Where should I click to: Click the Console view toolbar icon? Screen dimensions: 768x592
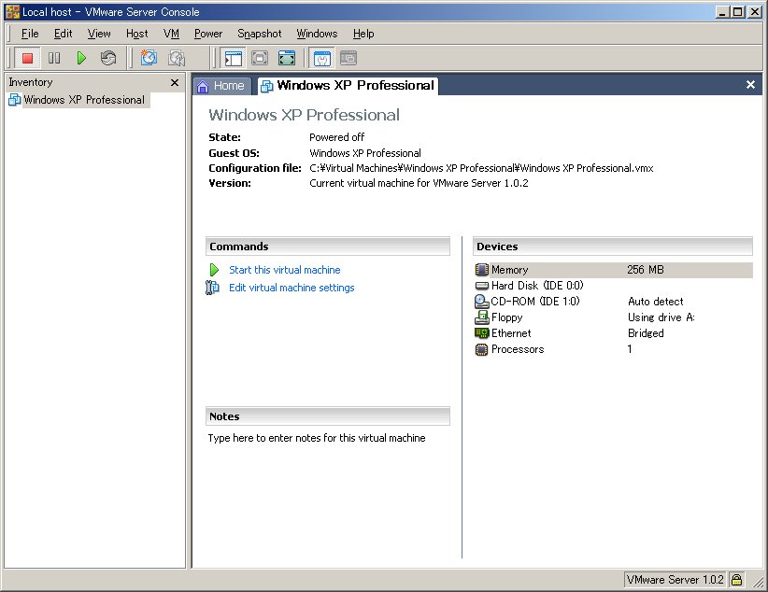[x=348, y=58]
